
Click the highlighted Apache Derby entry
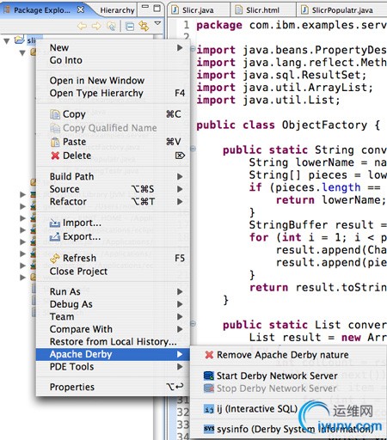click(113, 354)
